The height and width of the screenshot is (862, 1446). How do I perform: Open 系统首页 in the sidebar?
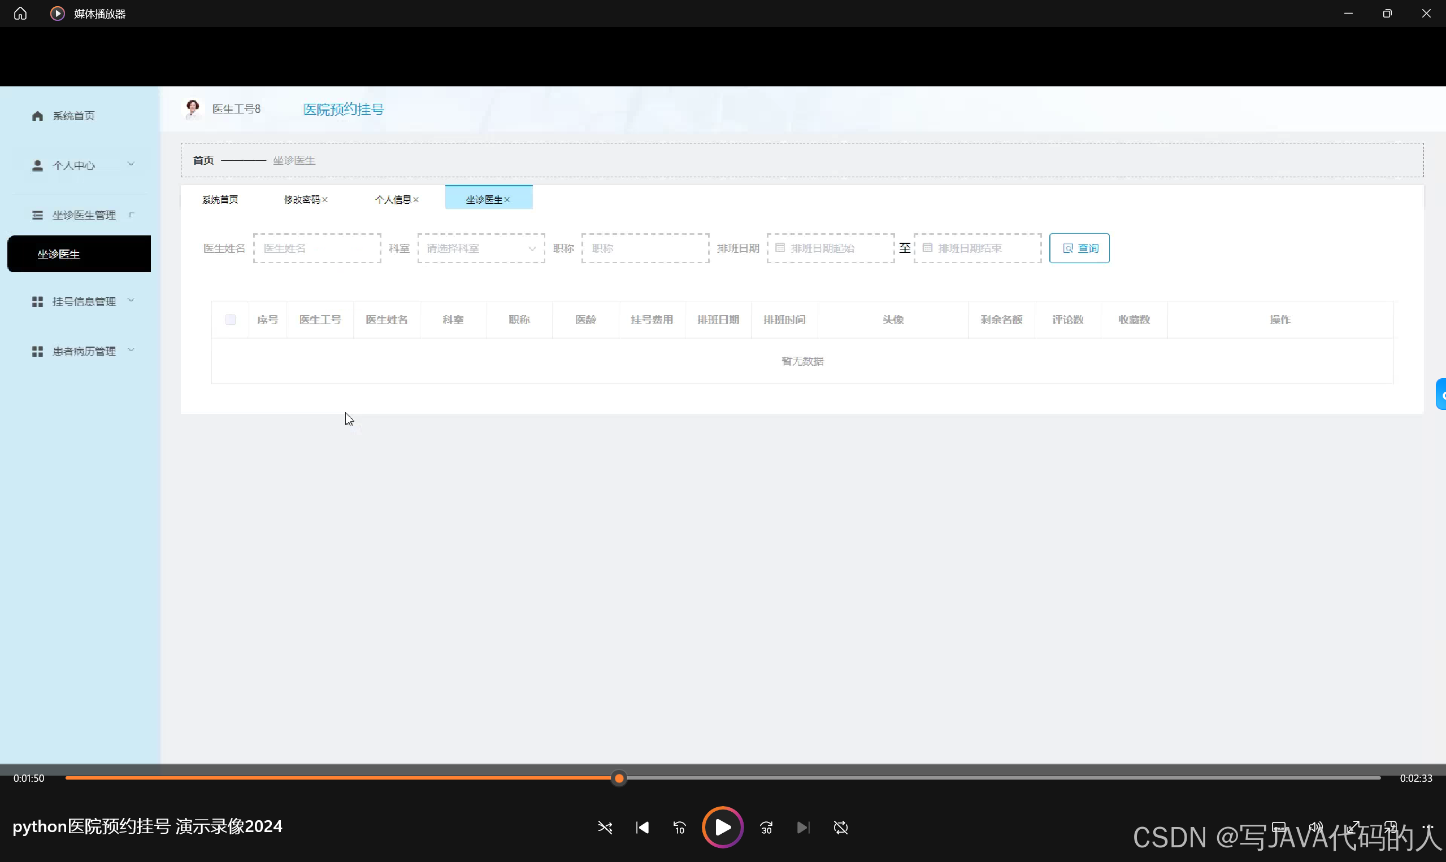pos(73,116)
